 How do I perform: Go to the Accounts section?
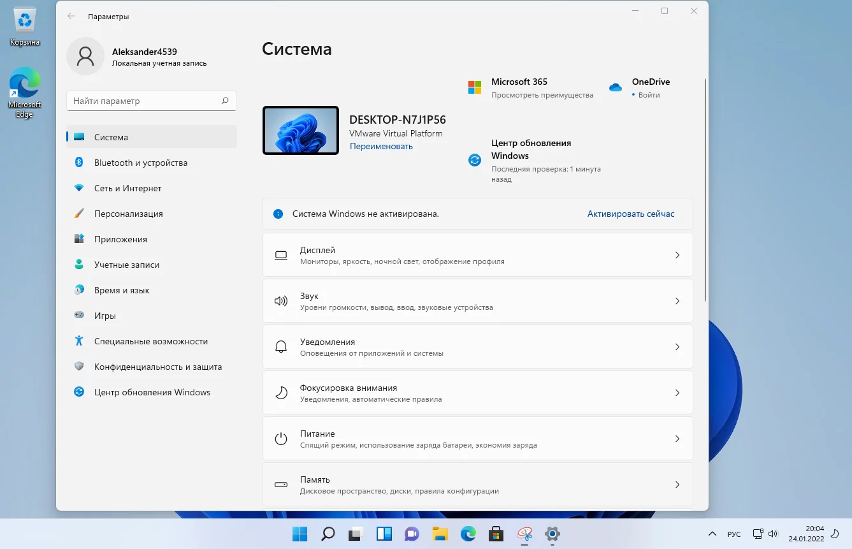point(127,265)
